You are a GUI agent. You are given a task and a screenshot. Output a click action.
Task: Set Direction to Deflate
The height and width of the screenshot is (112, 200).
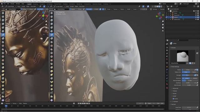tap(194, 78)
